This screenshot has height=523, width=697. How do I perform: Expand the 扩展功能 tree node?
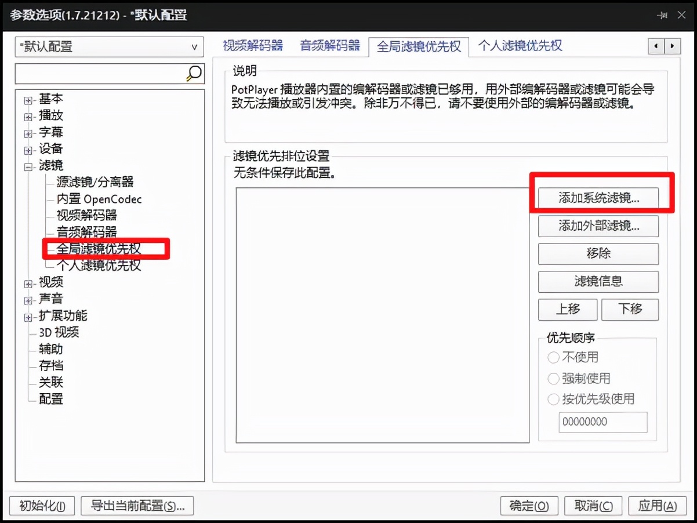(x=28, y=316)
